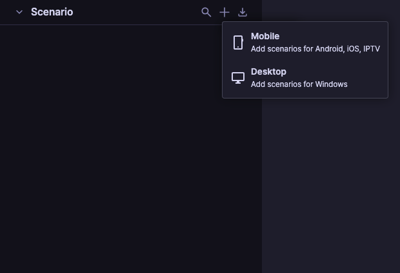Image resolution: width=400 pixels, height=273 pixels.
Task: Click the mobile phone icon in the popup
Action: point(238,42)
